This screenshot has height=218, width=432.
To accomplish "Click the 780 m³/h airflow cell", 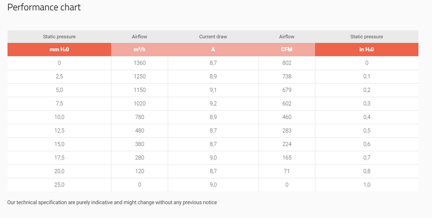I will pyautogui.click(x=139, y=117).
